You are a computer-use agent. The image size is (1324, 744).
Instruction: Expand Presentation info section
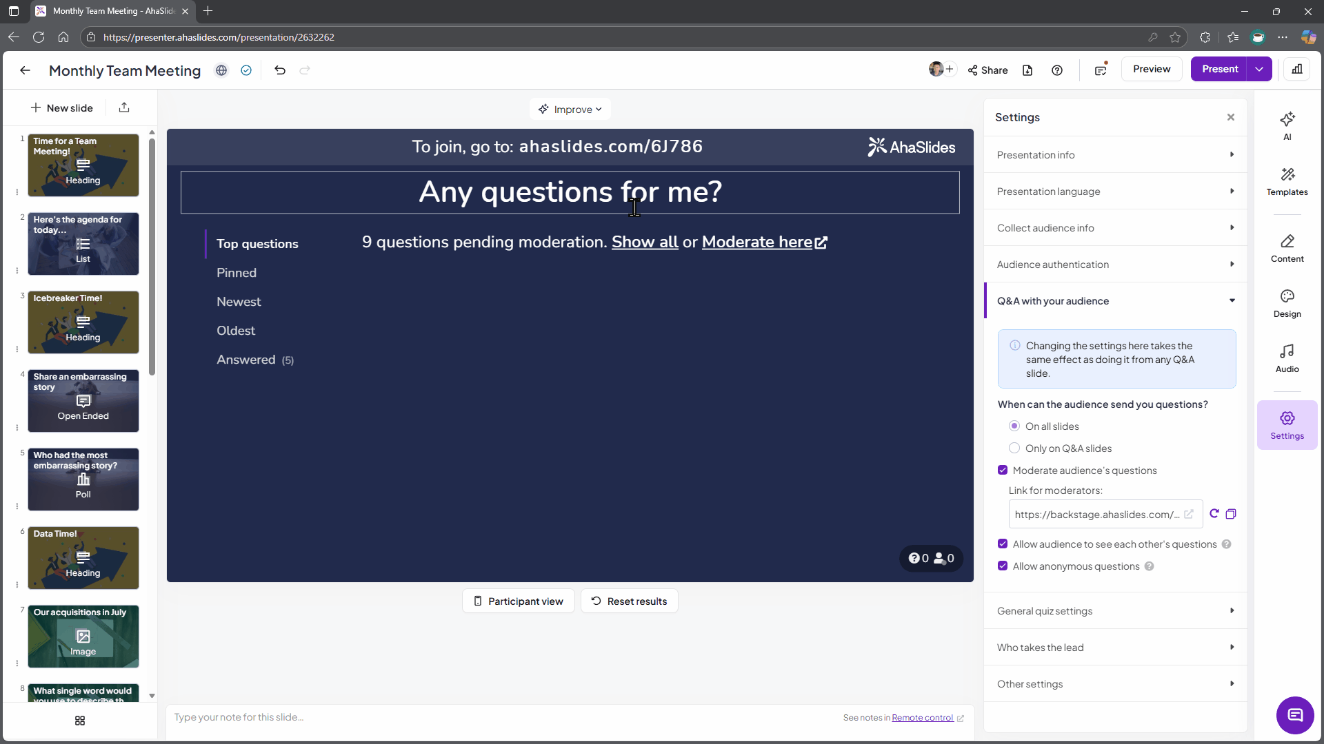(x=1115, y=155)
